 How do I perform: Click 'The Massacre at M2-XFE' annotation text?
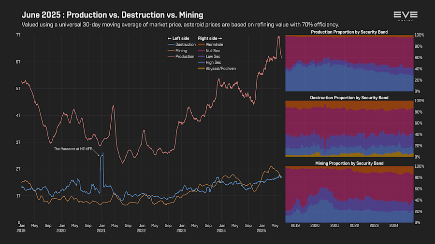(x=73, y=149)
